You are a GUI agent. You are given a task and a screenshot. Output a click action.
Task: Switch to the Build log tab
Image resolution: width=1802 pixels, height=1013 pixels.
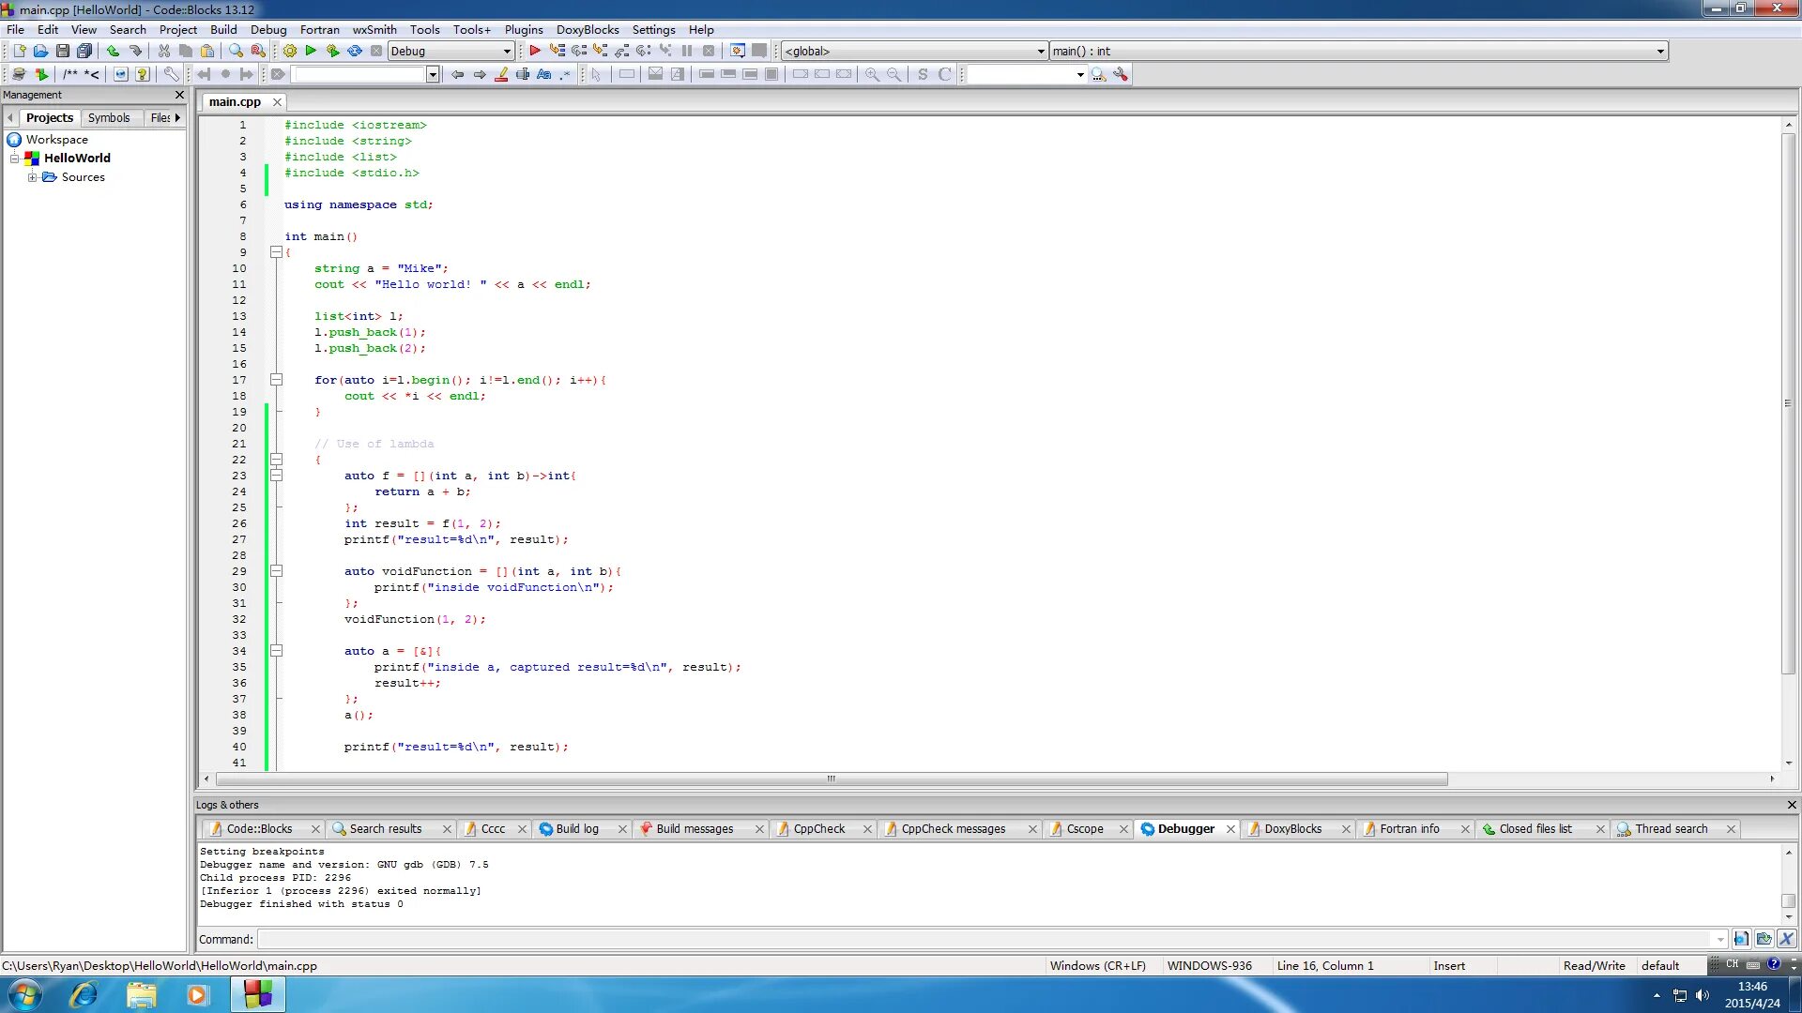pos(577,827)
